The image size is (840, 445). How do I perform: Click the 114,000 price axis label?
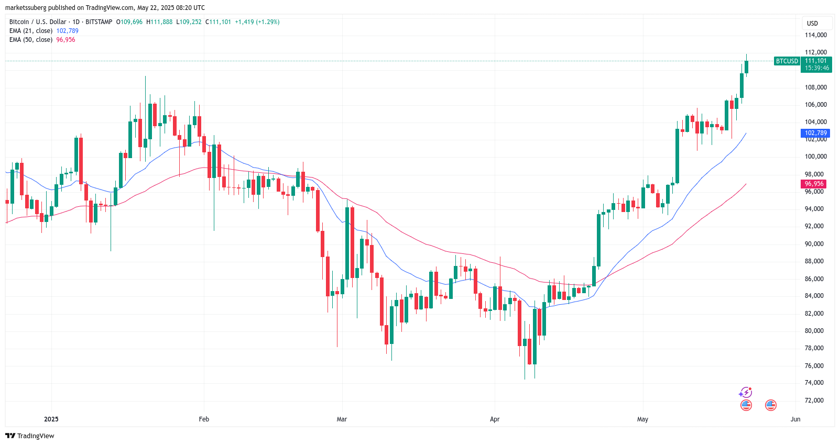click(x=815, y=35)
